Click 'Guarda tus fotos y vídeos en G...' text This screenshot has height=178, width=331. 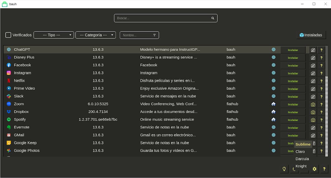[169, 151]
